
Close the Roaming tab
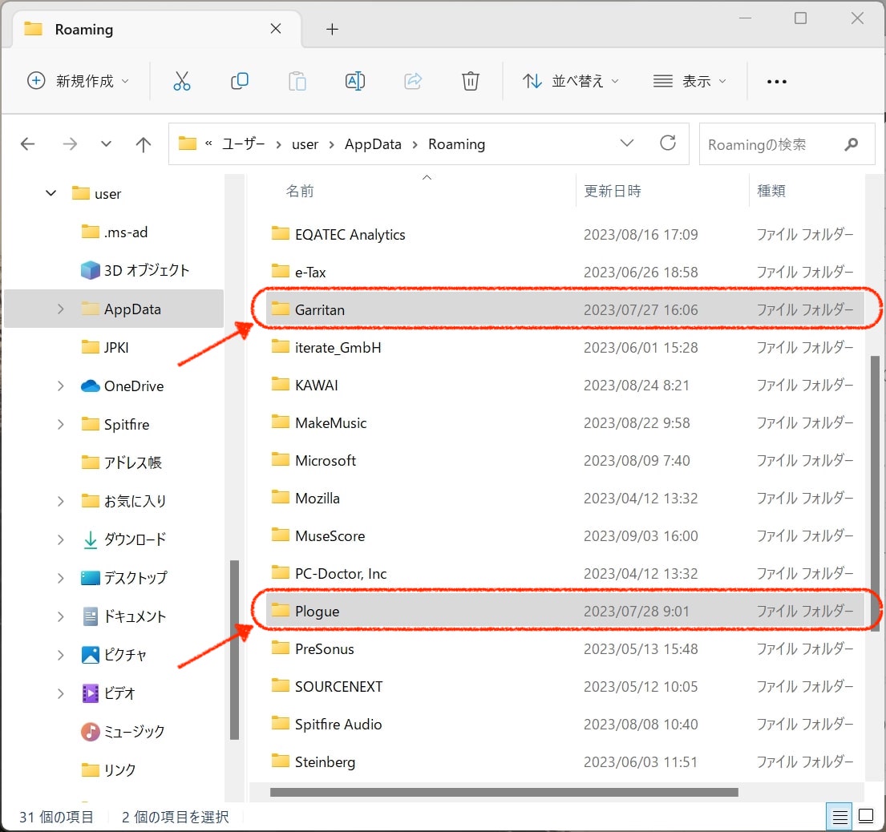tap(276, 29)
